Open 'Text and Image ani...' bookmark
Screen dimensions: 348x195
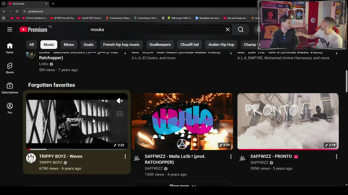[235, 18]
